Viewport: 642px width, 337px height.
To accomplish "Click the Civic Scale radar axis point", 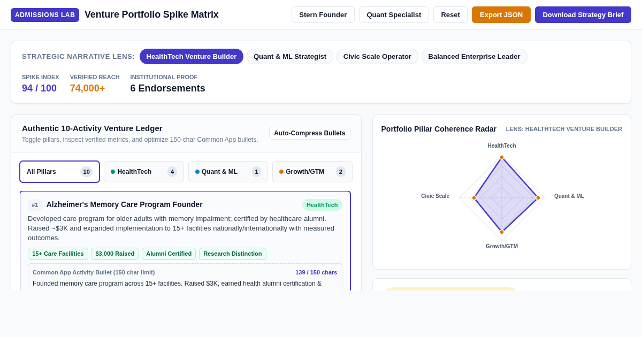I will pos(474,198).
